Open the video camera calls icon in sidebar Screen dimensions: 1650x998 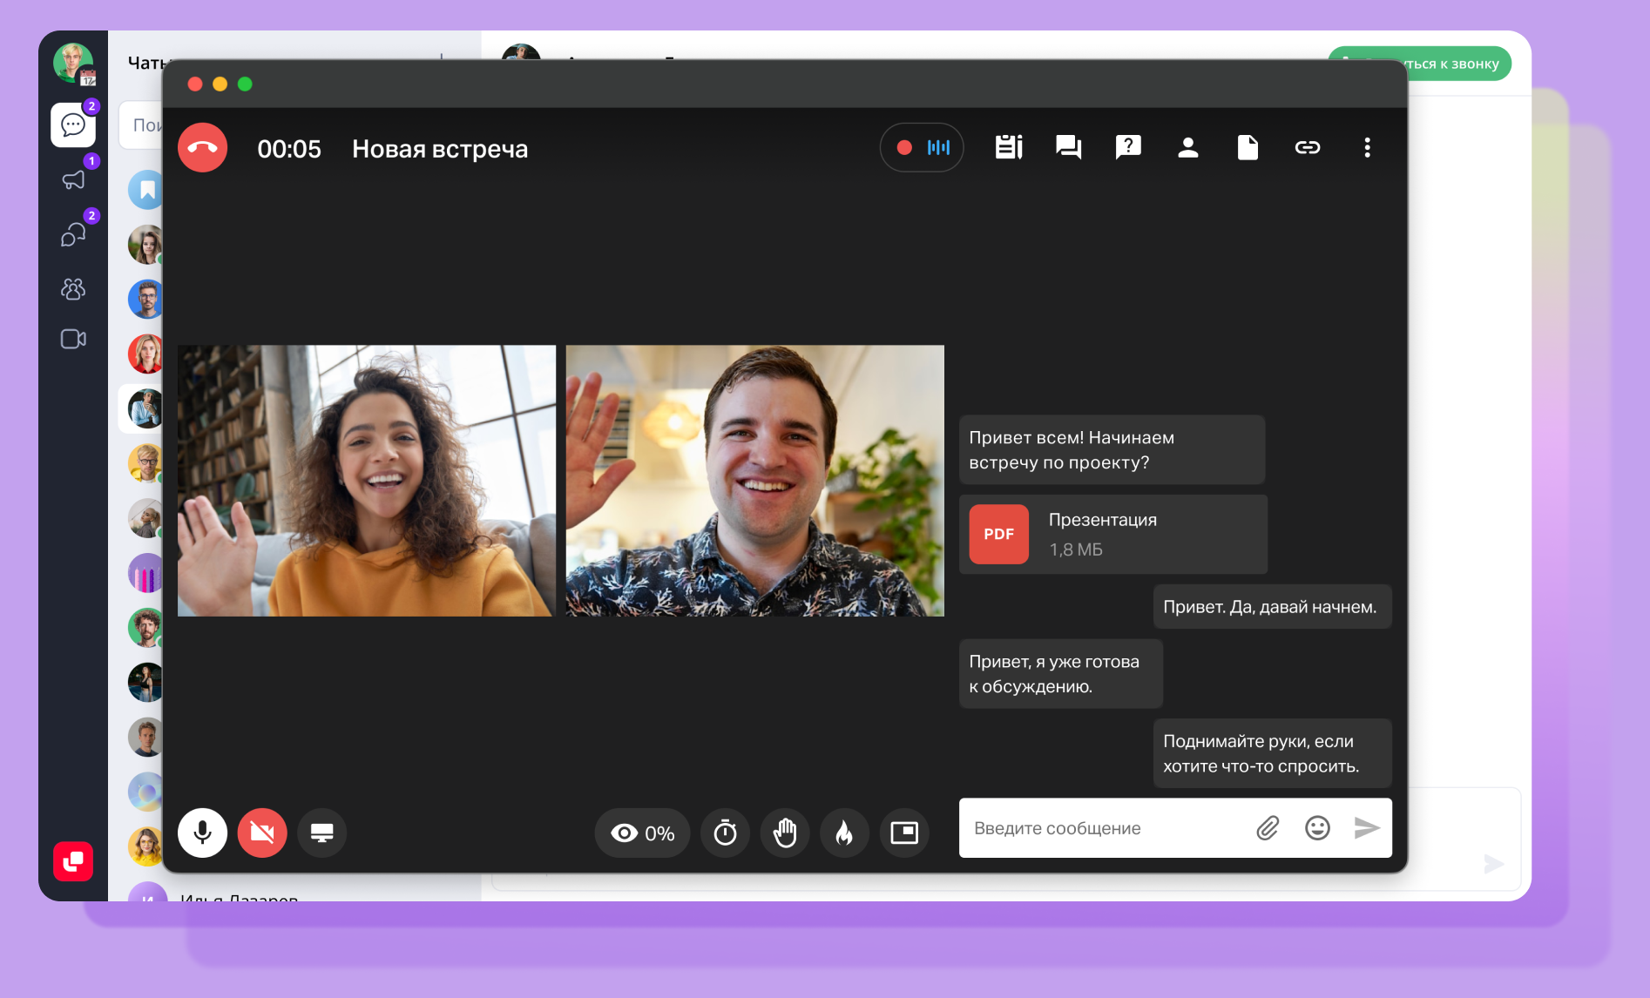[73, 339]
